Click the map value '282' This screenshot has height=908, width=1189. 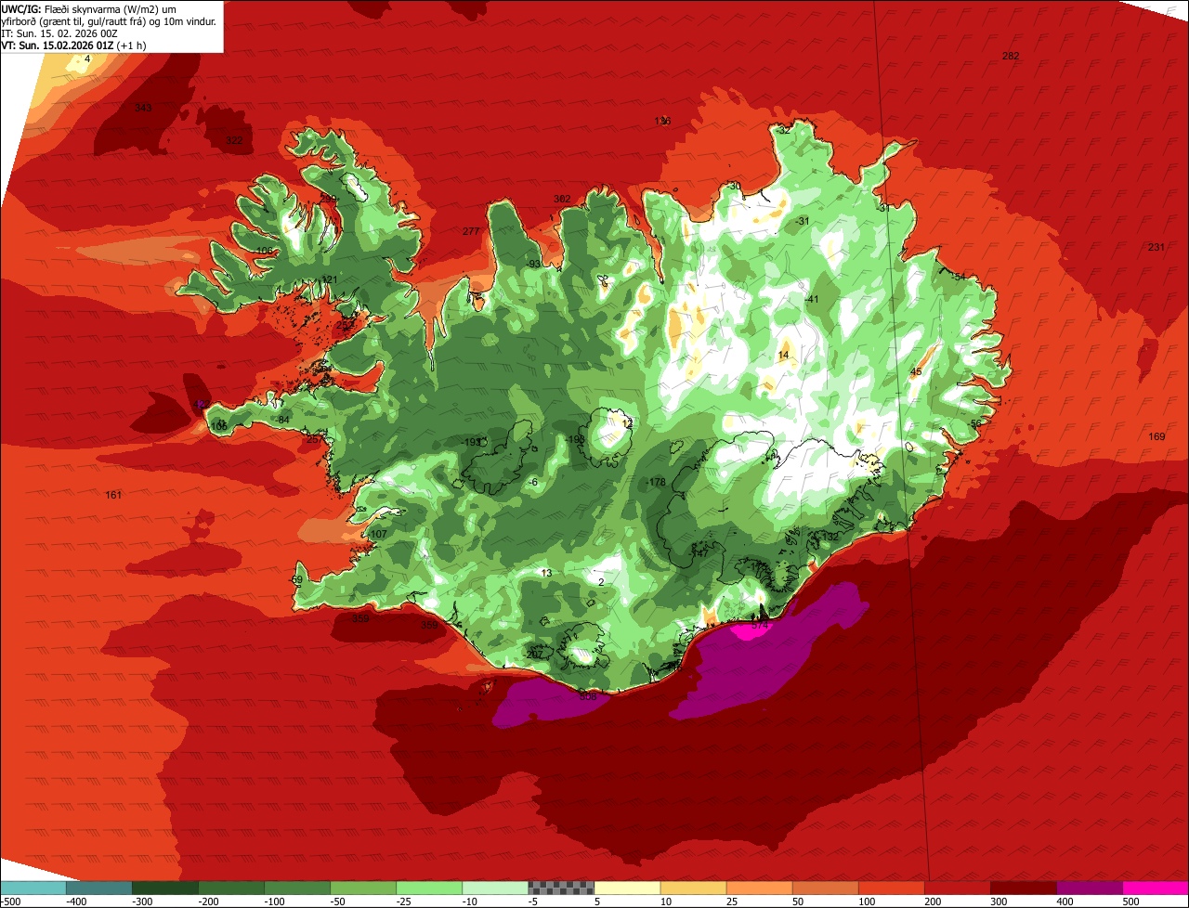coord(1011,57)
